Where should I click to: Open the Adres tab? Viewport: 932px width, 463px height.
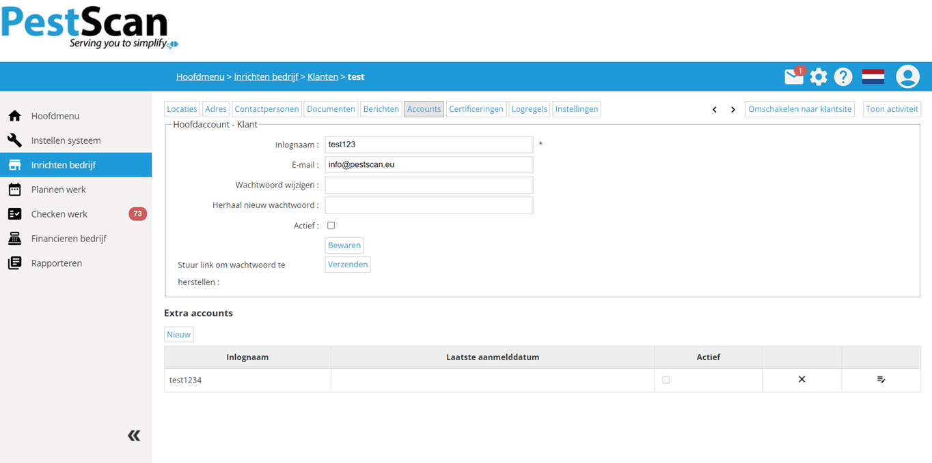[x=216, y=109]
